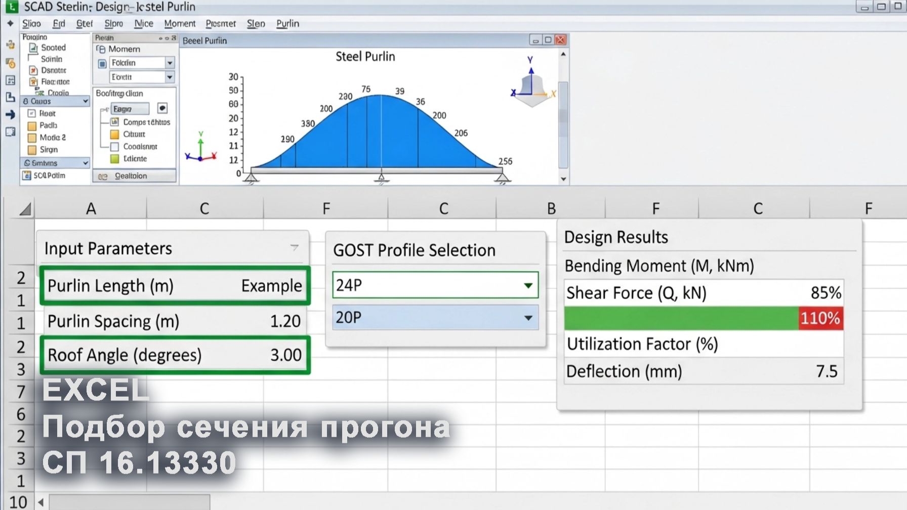The height and width of the screenshot is (510, 907).
Task: Open the Purlin menu
Action: tap(288, 24)
